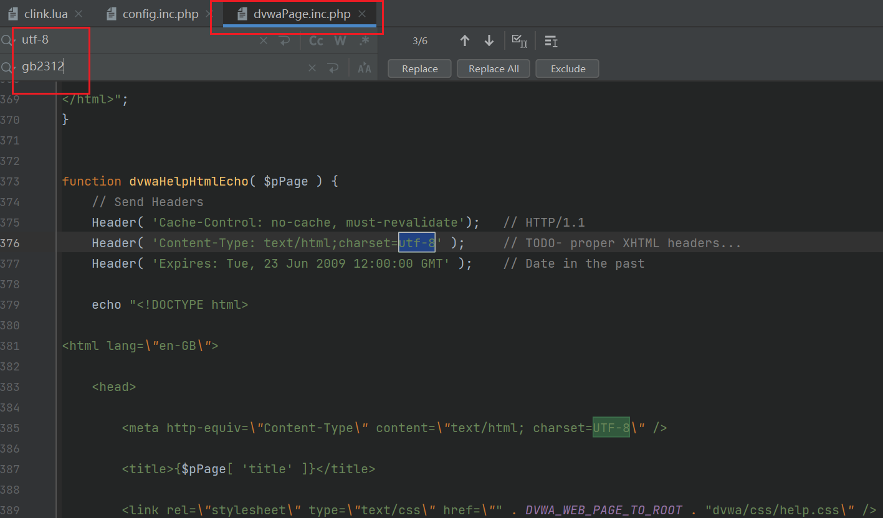
Task: Clear the gb2312 replace field
Action: (x=312, y=68)
